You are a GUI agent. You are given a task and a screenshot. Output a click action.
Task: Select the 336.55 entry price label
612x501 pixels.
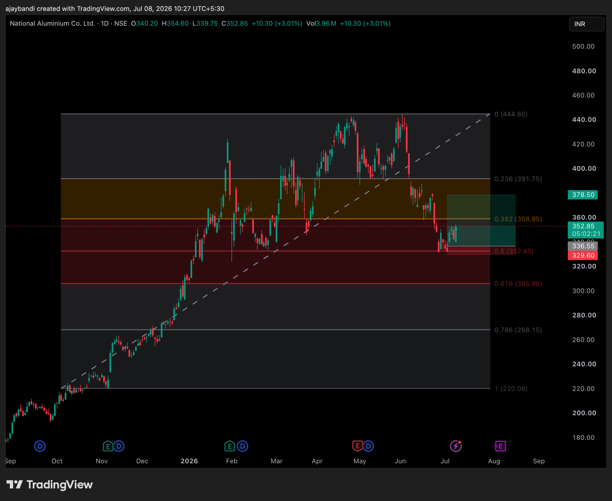coord(583,246)
